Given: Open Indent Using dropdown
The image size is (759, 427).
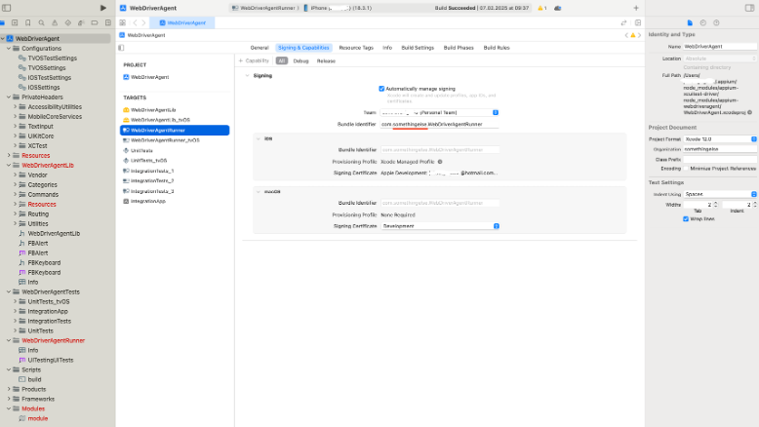Looking at the screenshot, I should click(x=720, y=194).
